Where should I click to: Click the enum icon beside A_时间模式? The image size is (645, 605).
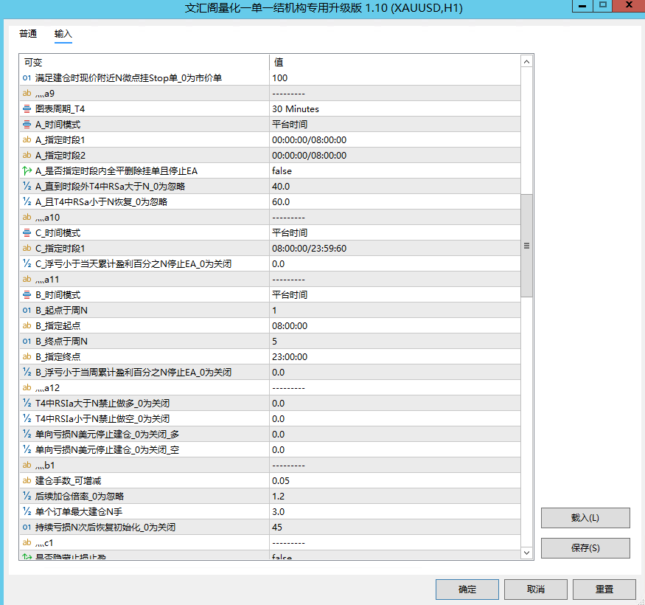tap(27, 125)
